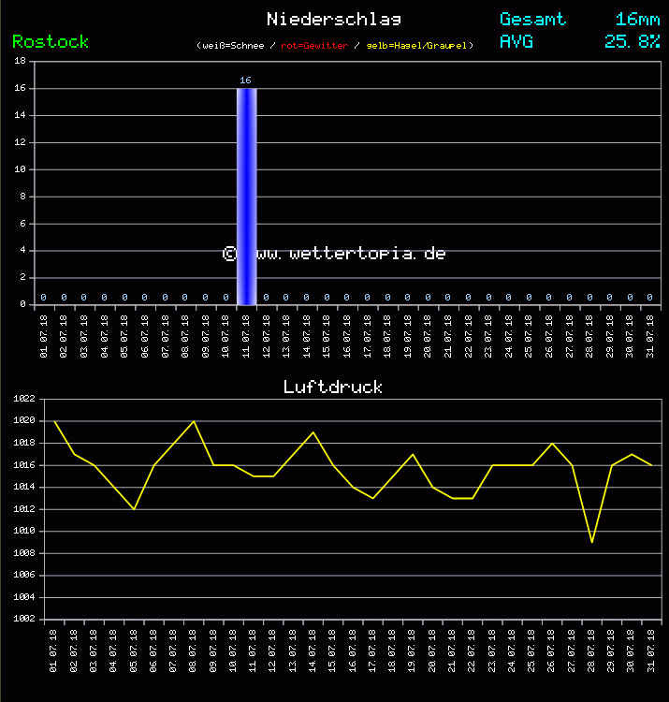Click the pressure line peak on 08.07.18
Screen dimensions: 669x702
click(194, 421)
